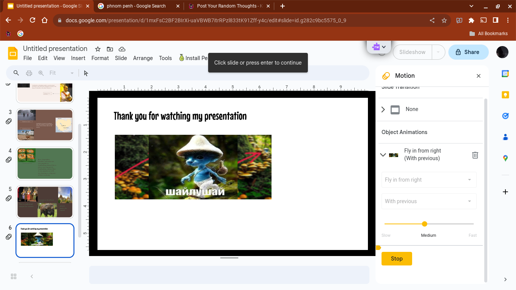Collapse the filmstrip with arrow icon
The width and height of the screenshot is (516, 290).
tap(32, 276)
